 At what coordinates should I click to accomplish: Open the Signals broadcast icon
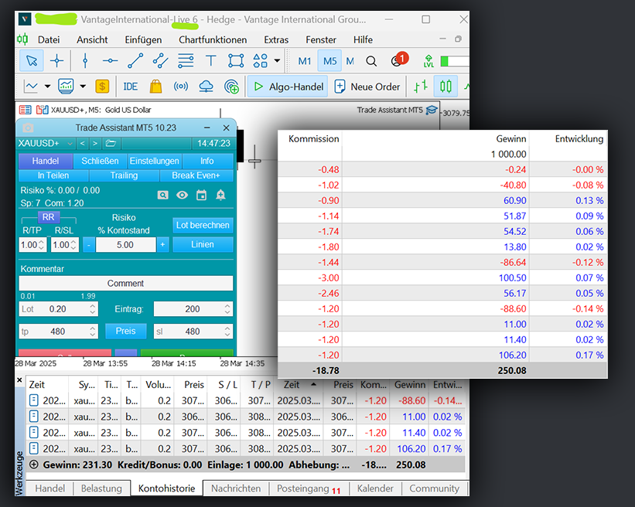click(x=181, y=87)
